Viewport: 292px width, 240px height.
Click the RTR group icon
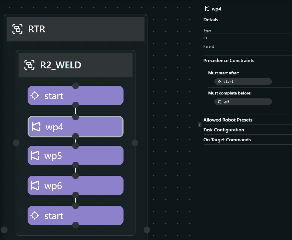pyautogui.click(x=17, y=29)
